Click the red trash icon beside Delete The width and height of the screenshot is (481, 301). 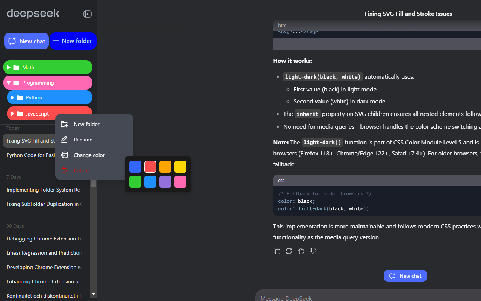point(64,170)
